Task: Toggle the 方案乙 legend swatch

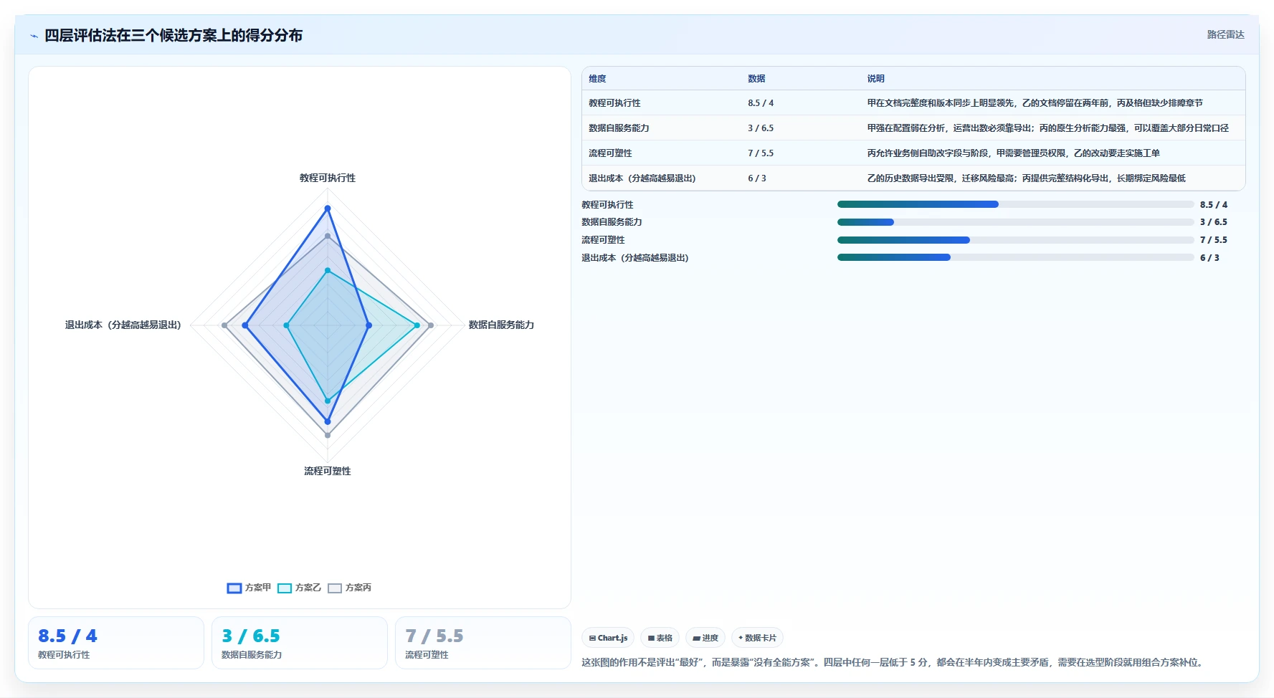Action: click(285, 588)
